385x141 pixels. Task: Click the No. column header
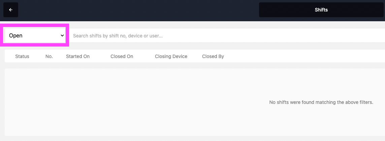click(x=49, y=56)
